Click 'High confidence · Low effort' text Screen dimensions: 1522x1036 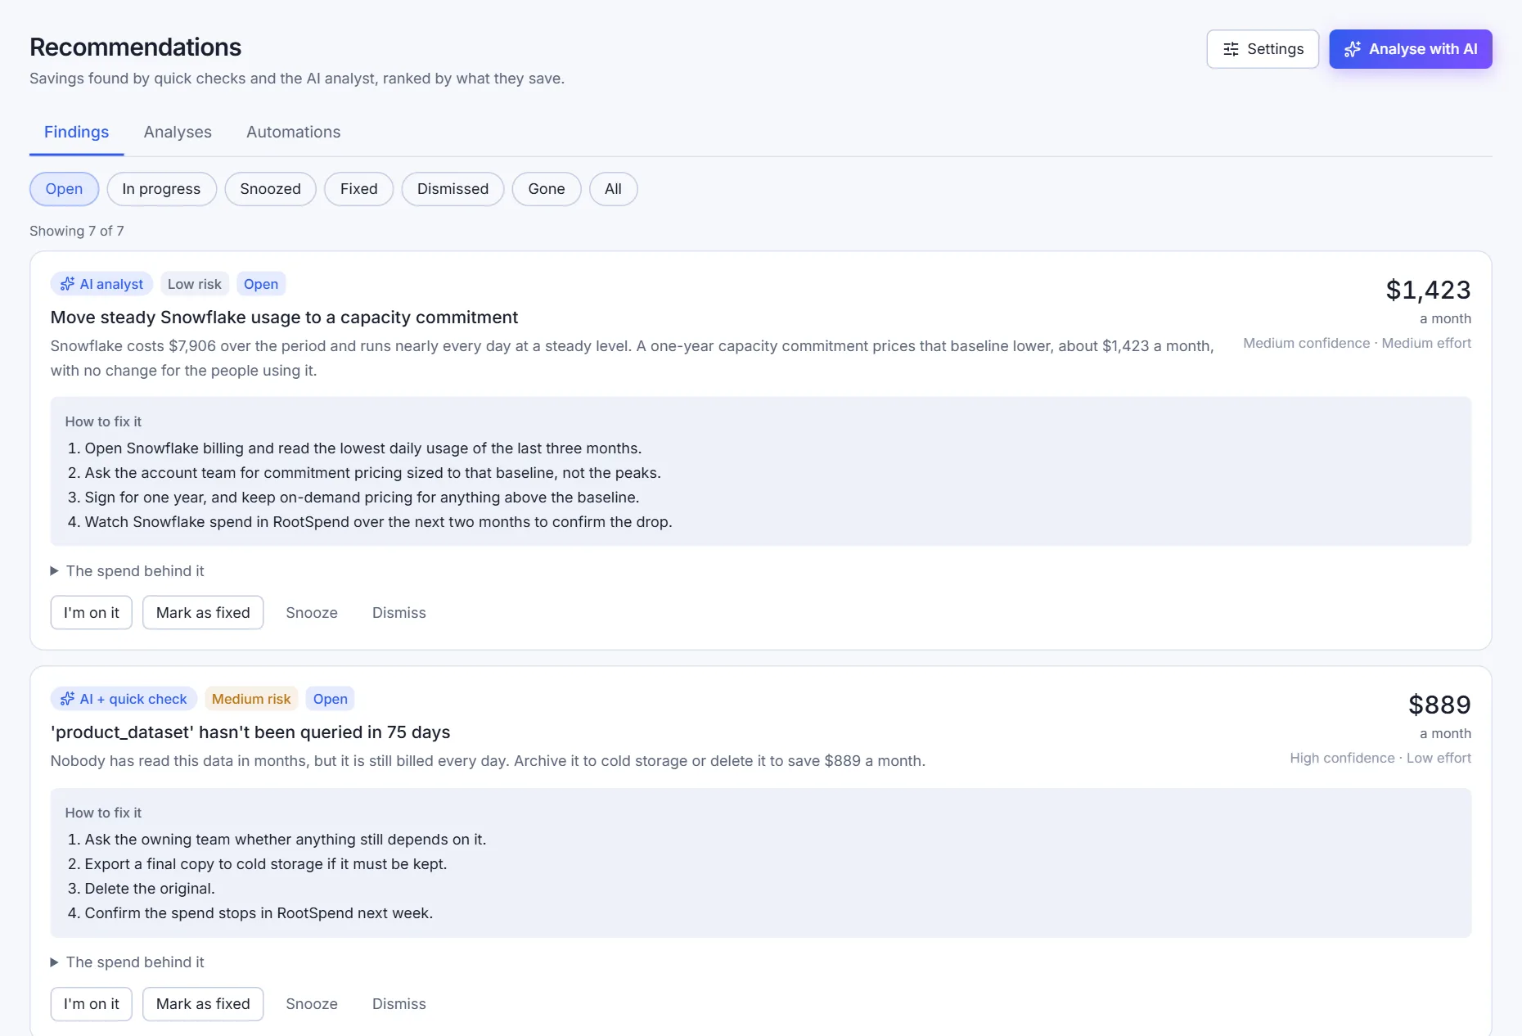point(1380,758)
